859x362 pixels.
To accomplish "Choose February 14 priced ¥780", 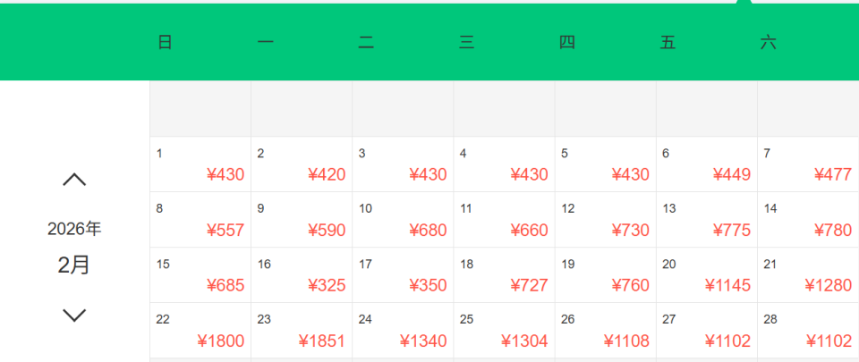I will click(x=808, y=220).
